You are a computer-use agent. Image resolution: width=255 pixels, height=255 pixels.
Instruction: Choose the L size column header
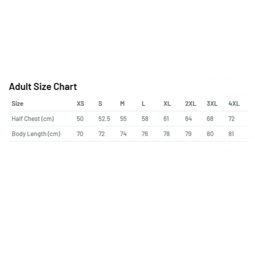(x=143, y=104)
